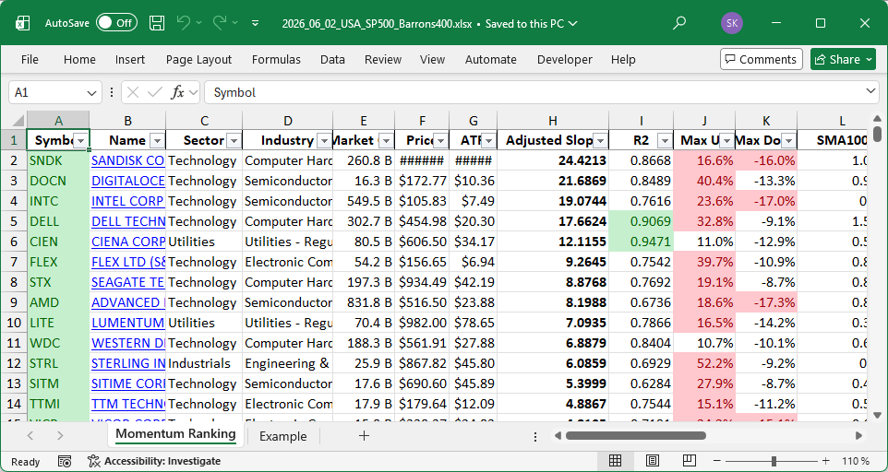
Task: Open the Name column filter dropdown
Action: point(158,141)
